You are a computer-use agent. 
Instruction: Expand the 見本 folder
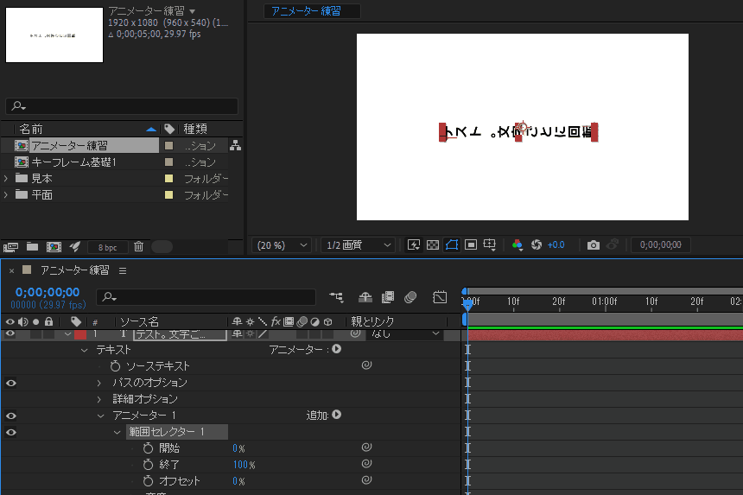pyautogui.click(x=6, y=179)
